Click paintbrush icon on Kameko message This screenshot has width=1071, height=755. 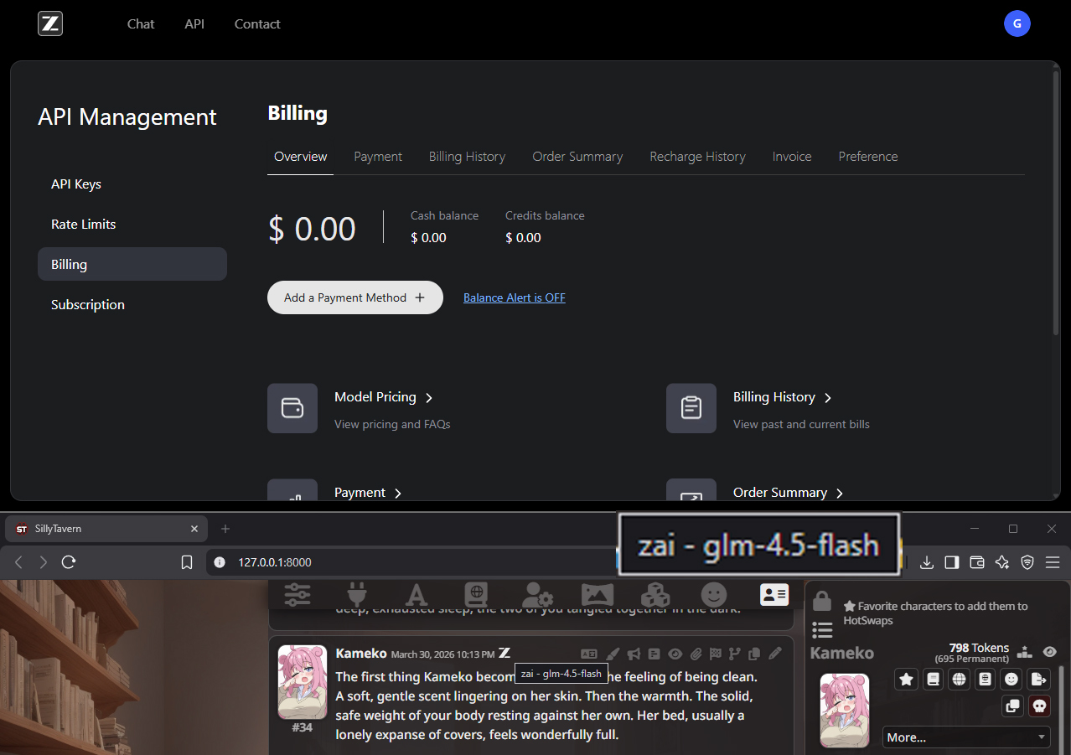point(613,654)
